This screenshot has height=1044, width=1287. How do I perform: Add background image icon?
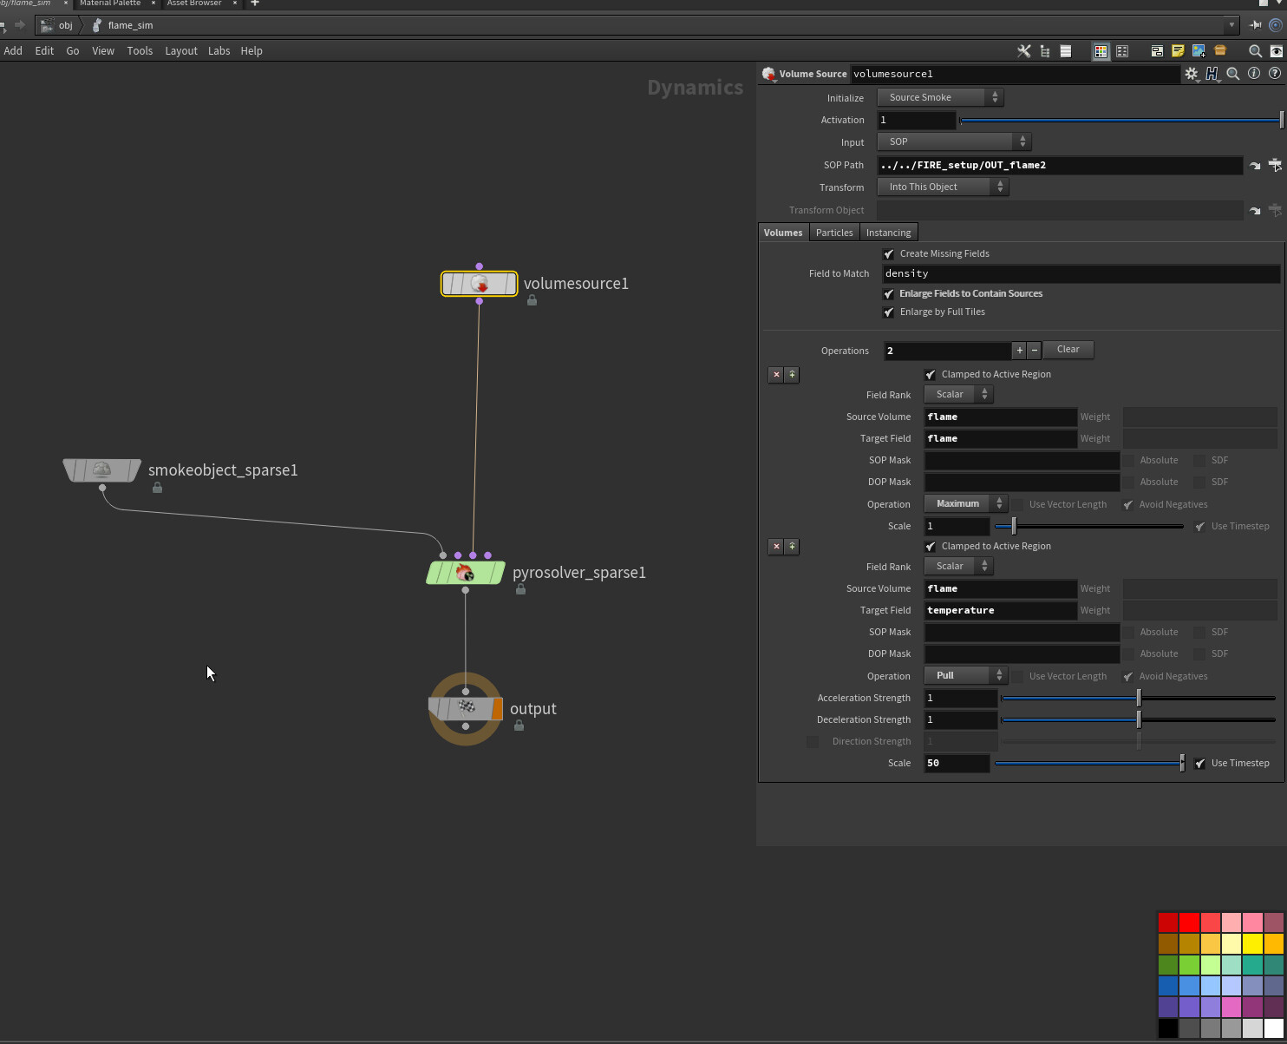tap(1199, 51)
